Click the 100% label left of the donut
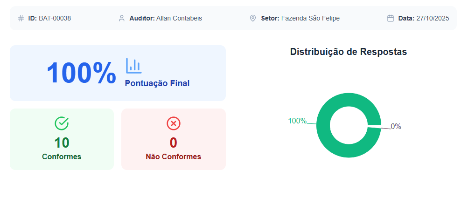Image resolution: width=461 pixels, height=197 pixels. (x=297, y=121)
